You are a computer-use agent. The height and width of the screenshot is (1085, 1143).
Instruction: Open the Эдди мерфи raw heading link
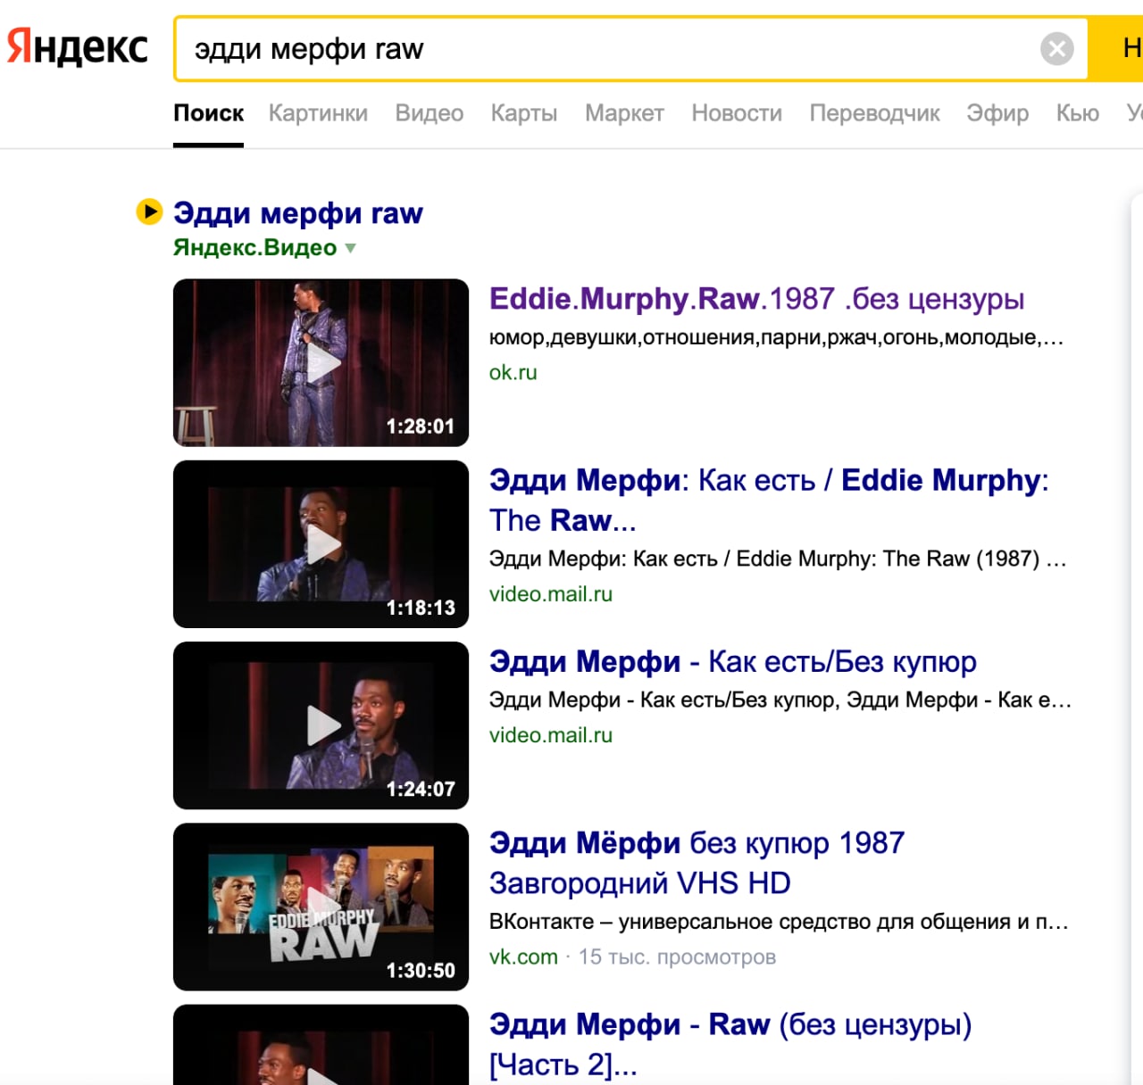[x=298, y=213]
